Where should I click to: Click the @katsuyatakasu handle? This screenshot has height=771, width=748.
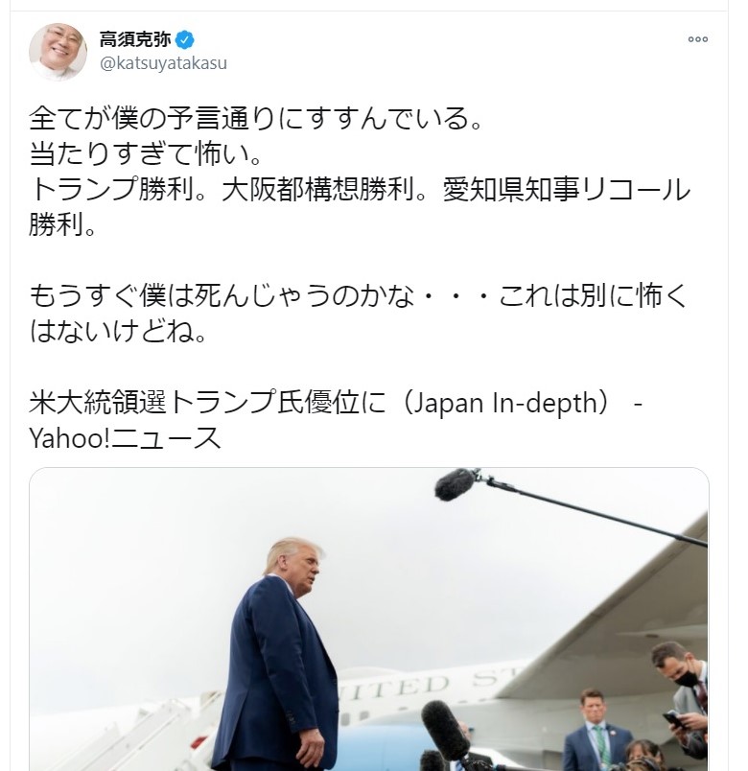[x=163, y=63]
